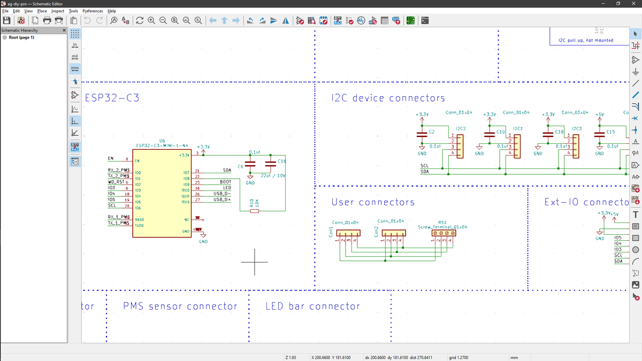Select the Add Junction tool
642x361 pixels.
pos(636,129)
